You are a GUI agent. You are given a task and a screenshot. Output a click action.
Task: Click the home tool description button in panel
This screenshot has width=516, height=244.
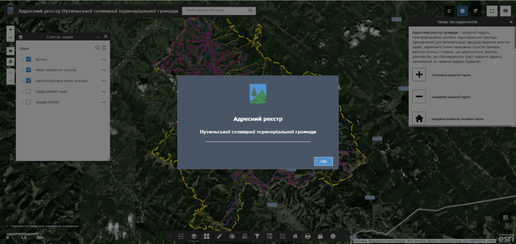click(419, 118)
